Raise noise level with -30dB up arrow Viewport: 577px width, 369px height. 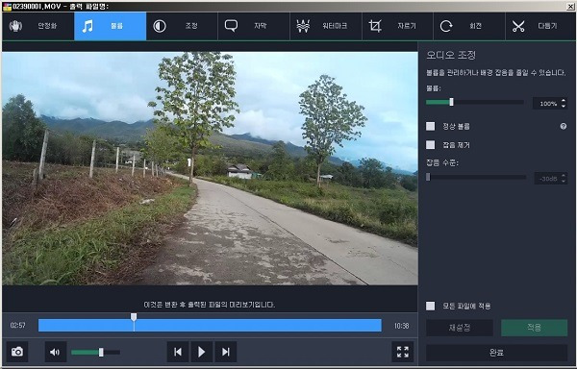(x=564, y=176)
